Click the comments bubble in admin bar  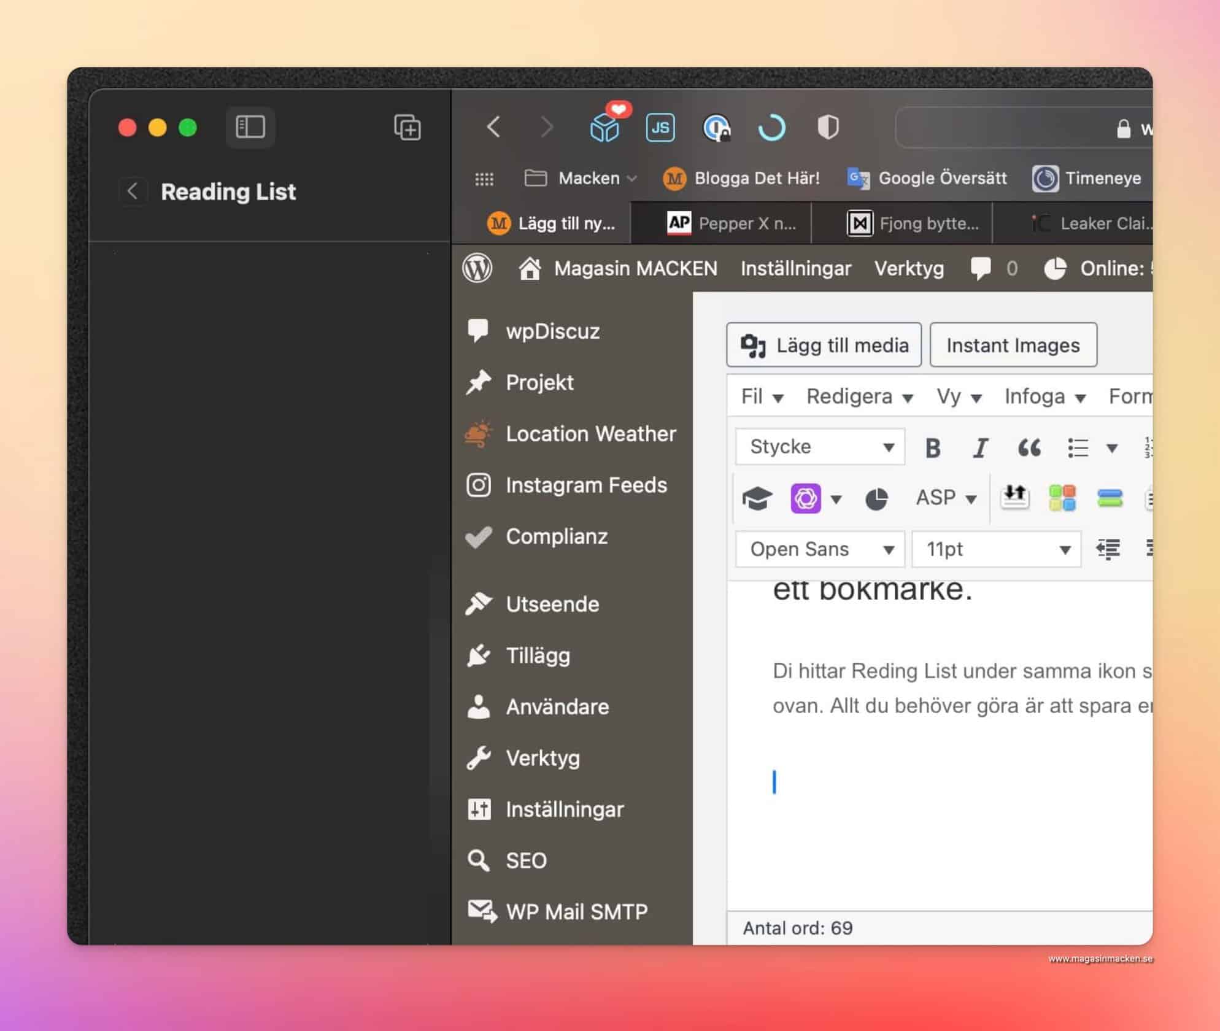click(994, 268)
